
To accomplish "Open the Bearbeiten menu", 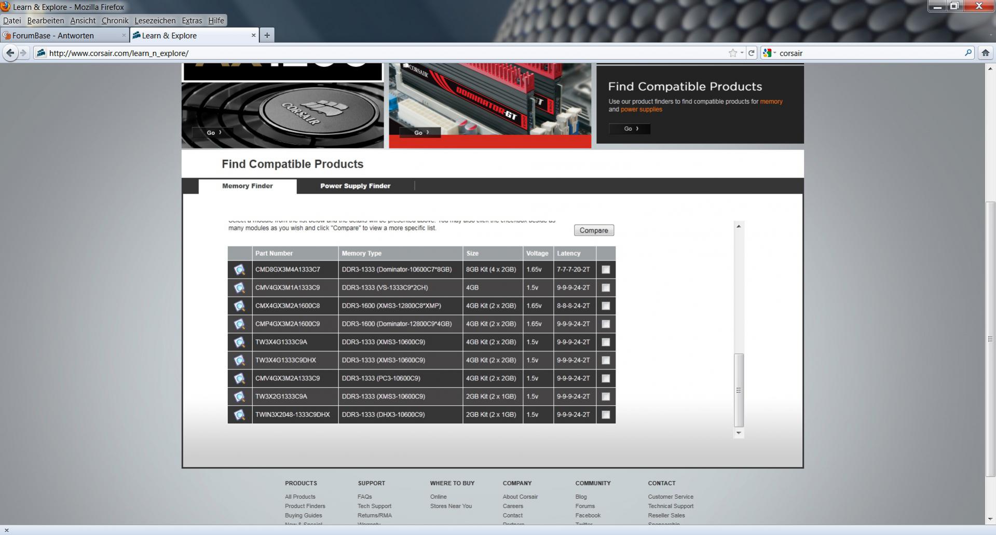I will pyautogui.click(x=46, y=21).
